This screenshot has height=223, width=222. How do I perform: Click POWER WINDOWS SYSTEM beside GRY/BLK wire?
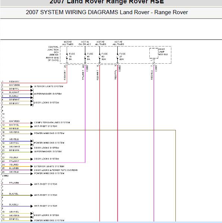[x=49, y=173]
